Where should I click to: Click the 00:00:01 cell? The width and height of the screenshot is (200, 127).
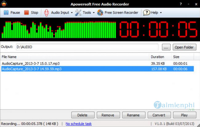click(x=180, y=63)
